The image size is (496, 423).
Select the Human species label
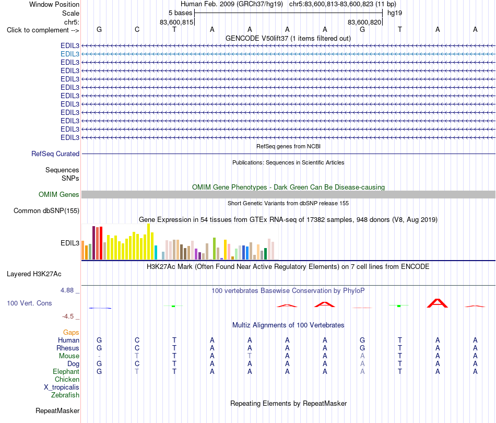pos(68,340)
